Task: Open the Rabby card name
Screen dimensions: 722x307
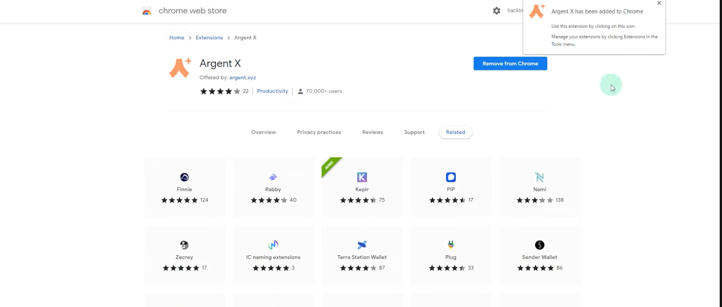Action: coord(273,190)
